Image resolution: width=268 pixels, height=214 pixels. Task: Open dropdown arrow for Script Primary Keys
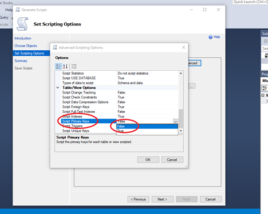click(x=175, y=121)
